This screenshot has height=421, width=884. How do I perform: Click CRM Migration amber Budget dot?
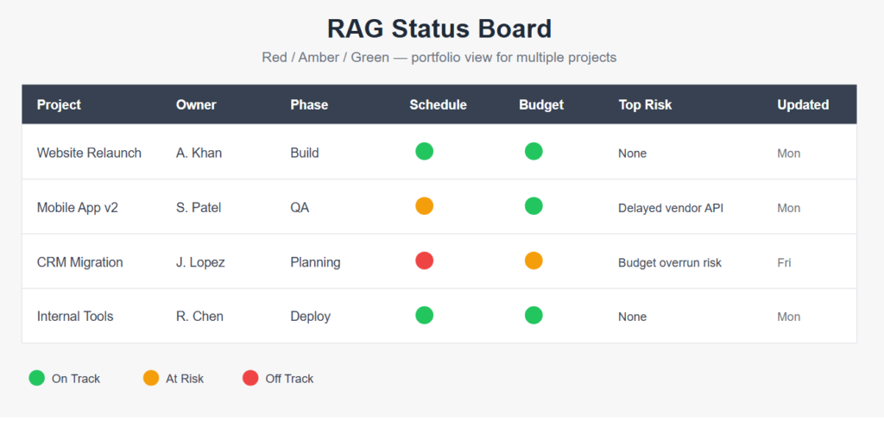click(x=534, y=261)
